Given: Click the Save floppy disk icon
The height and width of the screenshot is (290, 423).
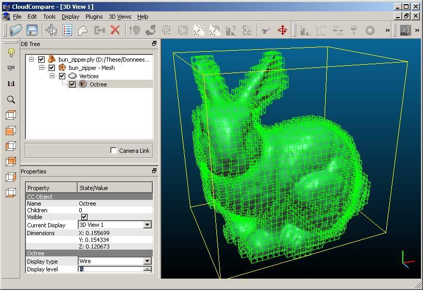Looking at the screenshot, I should (32, 30).
